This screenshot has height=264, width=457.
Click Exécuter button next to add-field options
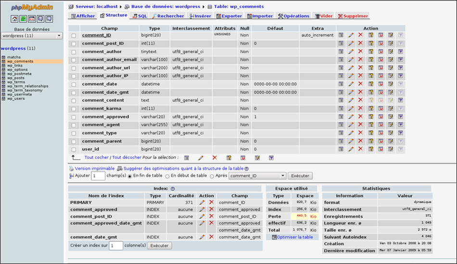point(300,176)
